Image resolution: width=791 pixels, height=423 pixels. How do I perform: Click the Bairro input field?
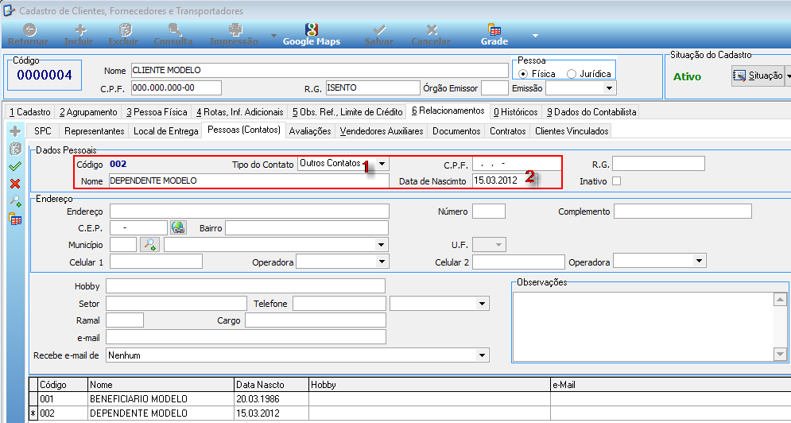click(307, 228)
